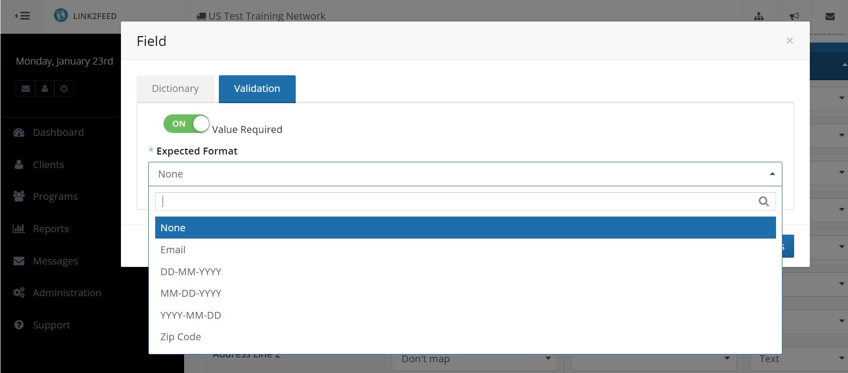Click the hamburger menu collapse icon
The image size is (848, 373).
(x=22, y=16)
